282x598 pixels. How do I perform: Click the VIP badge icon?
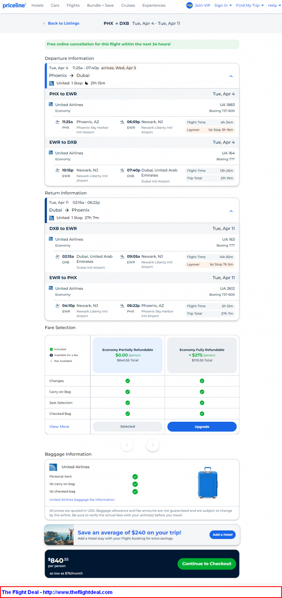coord(189,5)
